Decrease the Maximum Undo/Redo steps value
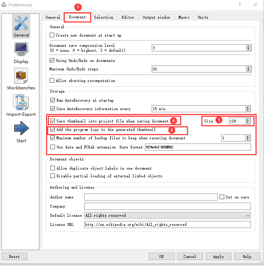The width and height of the screenshot is (264, 266). [x=248, y=71]
